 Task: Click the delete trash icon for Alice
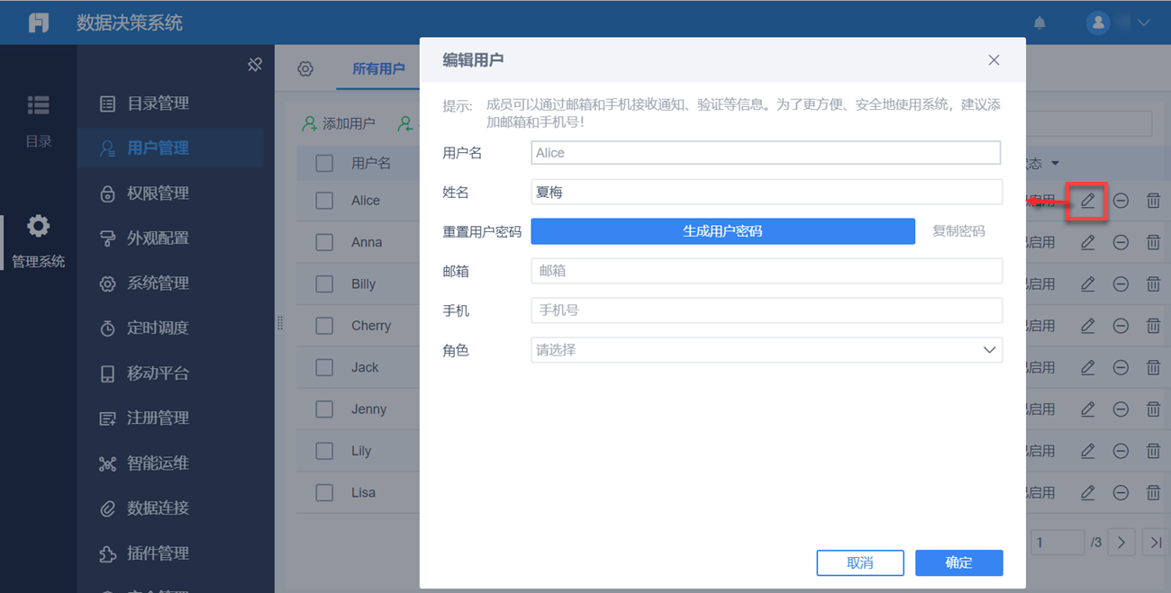coord(1153,201)
